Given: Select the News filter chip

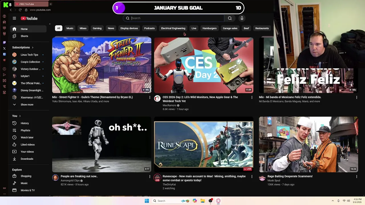Looking at the screenshot, I should [x=111, y=28].
